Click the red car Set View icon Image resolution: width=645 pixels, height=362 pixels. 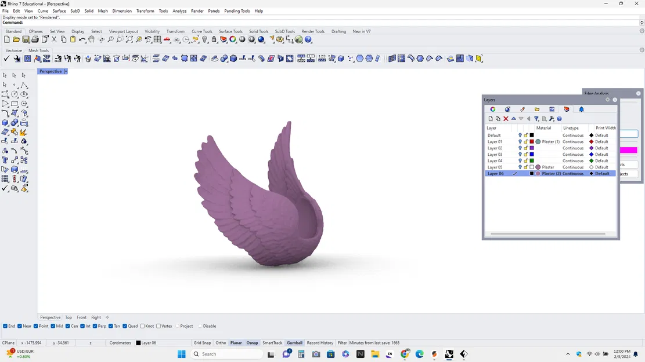pos(167,39)
